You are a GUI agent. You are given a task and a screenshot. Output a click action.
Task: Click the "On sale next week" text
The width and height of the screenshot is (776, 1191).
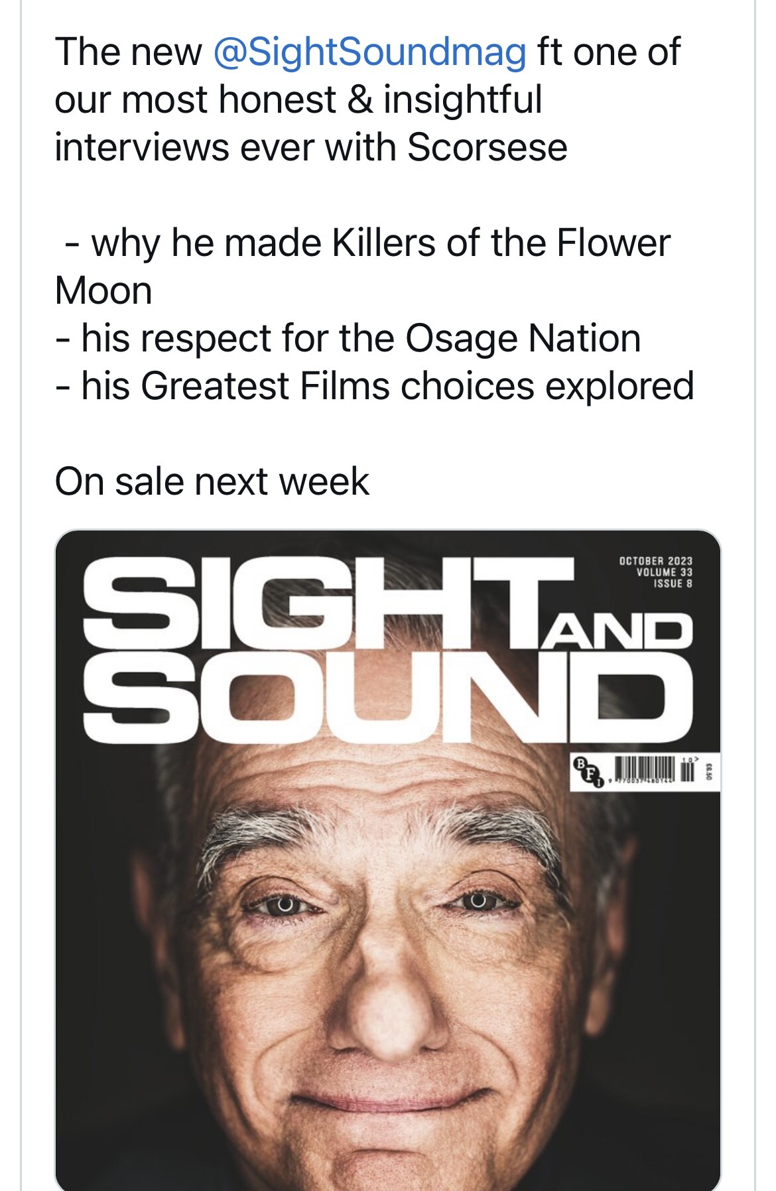(212, 481)
